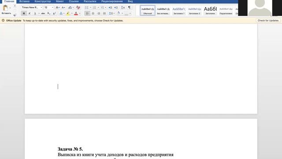Click the Format Painter brush icon
Viewport: 282px width, 159px height.
[15, 15]
